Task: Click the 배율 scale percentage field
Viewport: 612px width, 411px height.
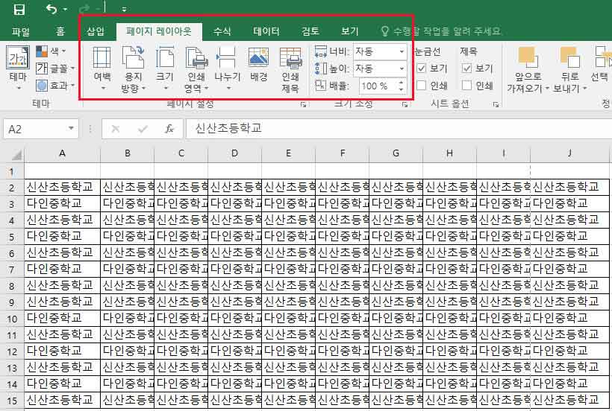Action: (378, 86)
